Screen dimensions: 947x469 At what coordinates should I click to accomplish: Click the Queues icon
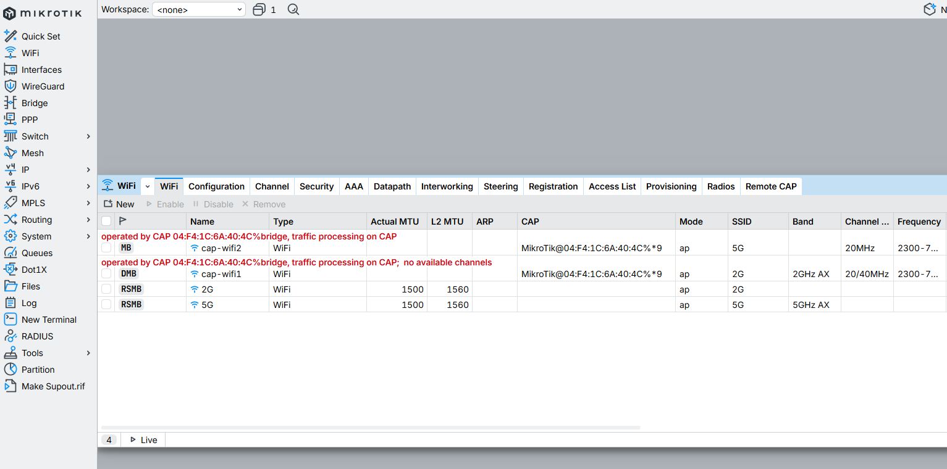click(11, 252)
